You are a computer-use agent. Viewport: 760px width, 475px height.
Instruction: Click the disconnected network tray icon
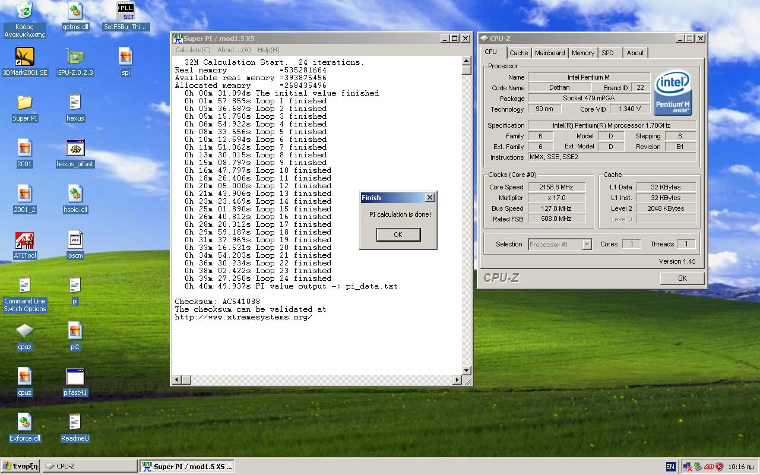(x=688, y=467)
